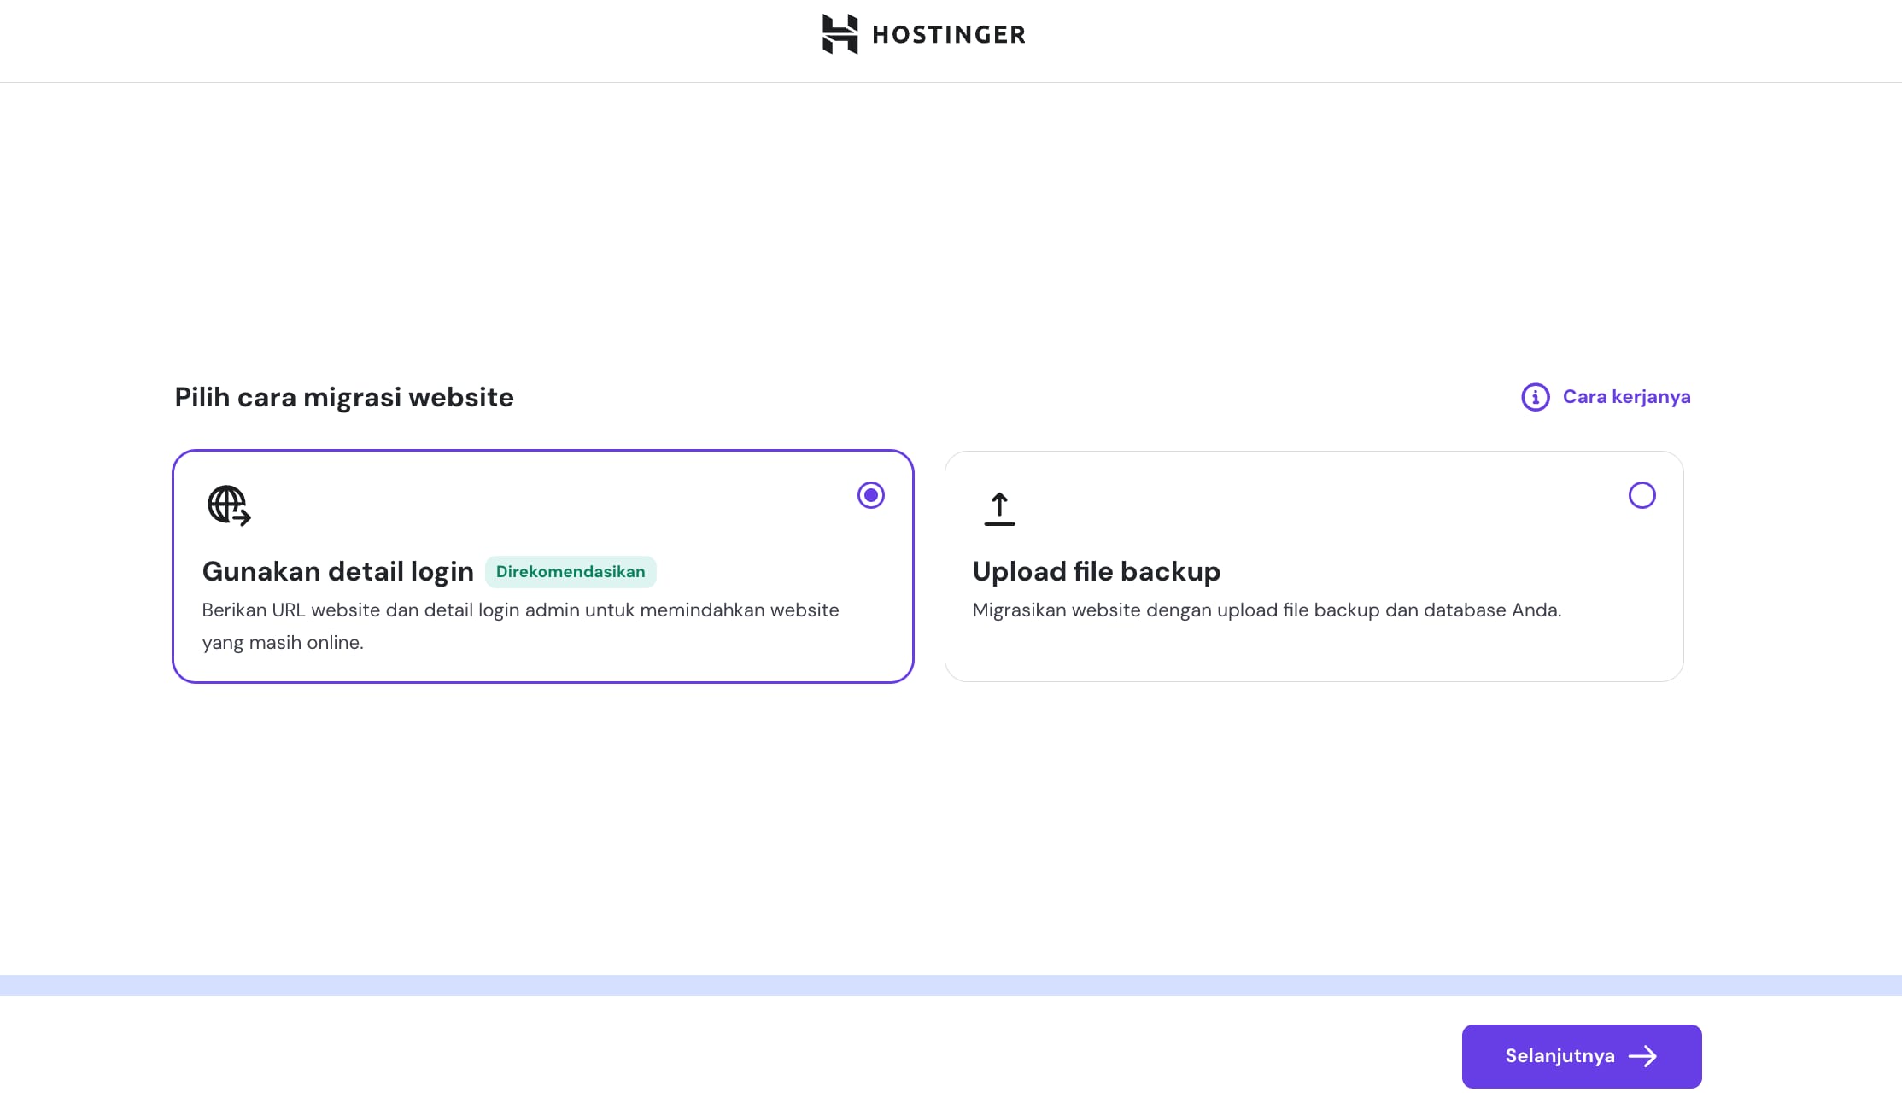This screenshot has width=1902, height=1115.
Task: Click the Upload file backup title
Action: click(1096, 571)
